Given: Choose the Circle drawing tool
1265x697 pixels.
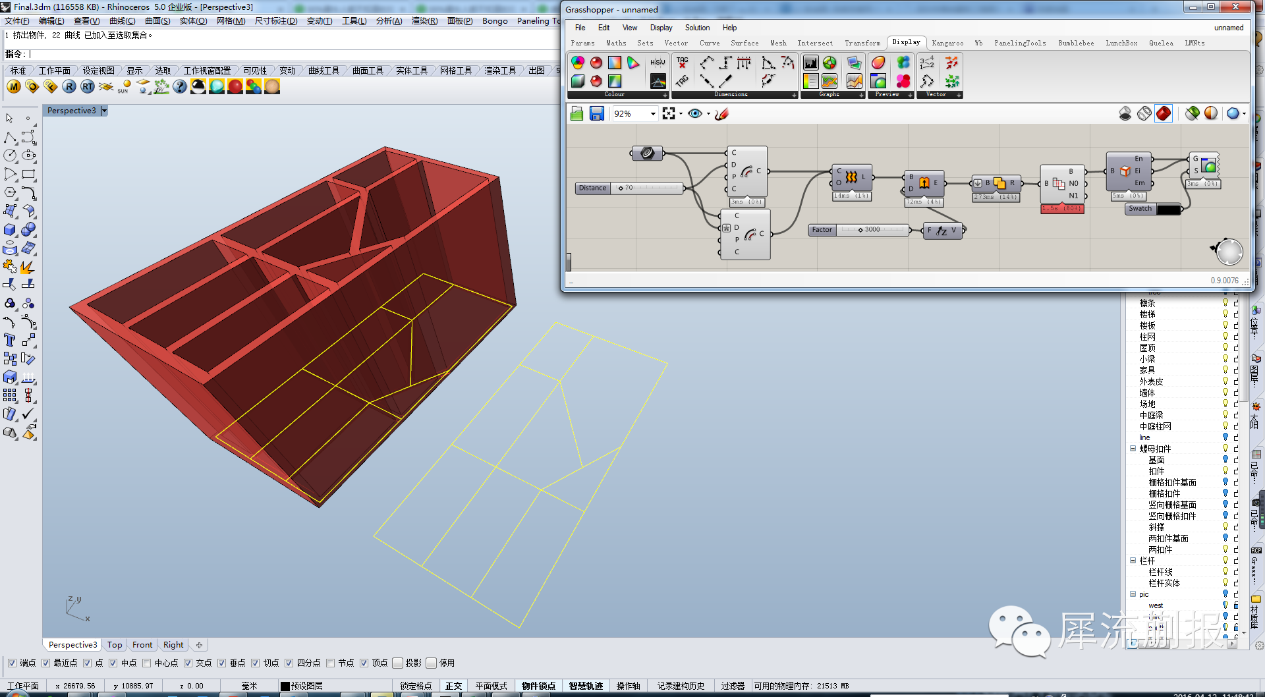Looking at the screenshot, I should pyautogui.click(x=10, y=155).
